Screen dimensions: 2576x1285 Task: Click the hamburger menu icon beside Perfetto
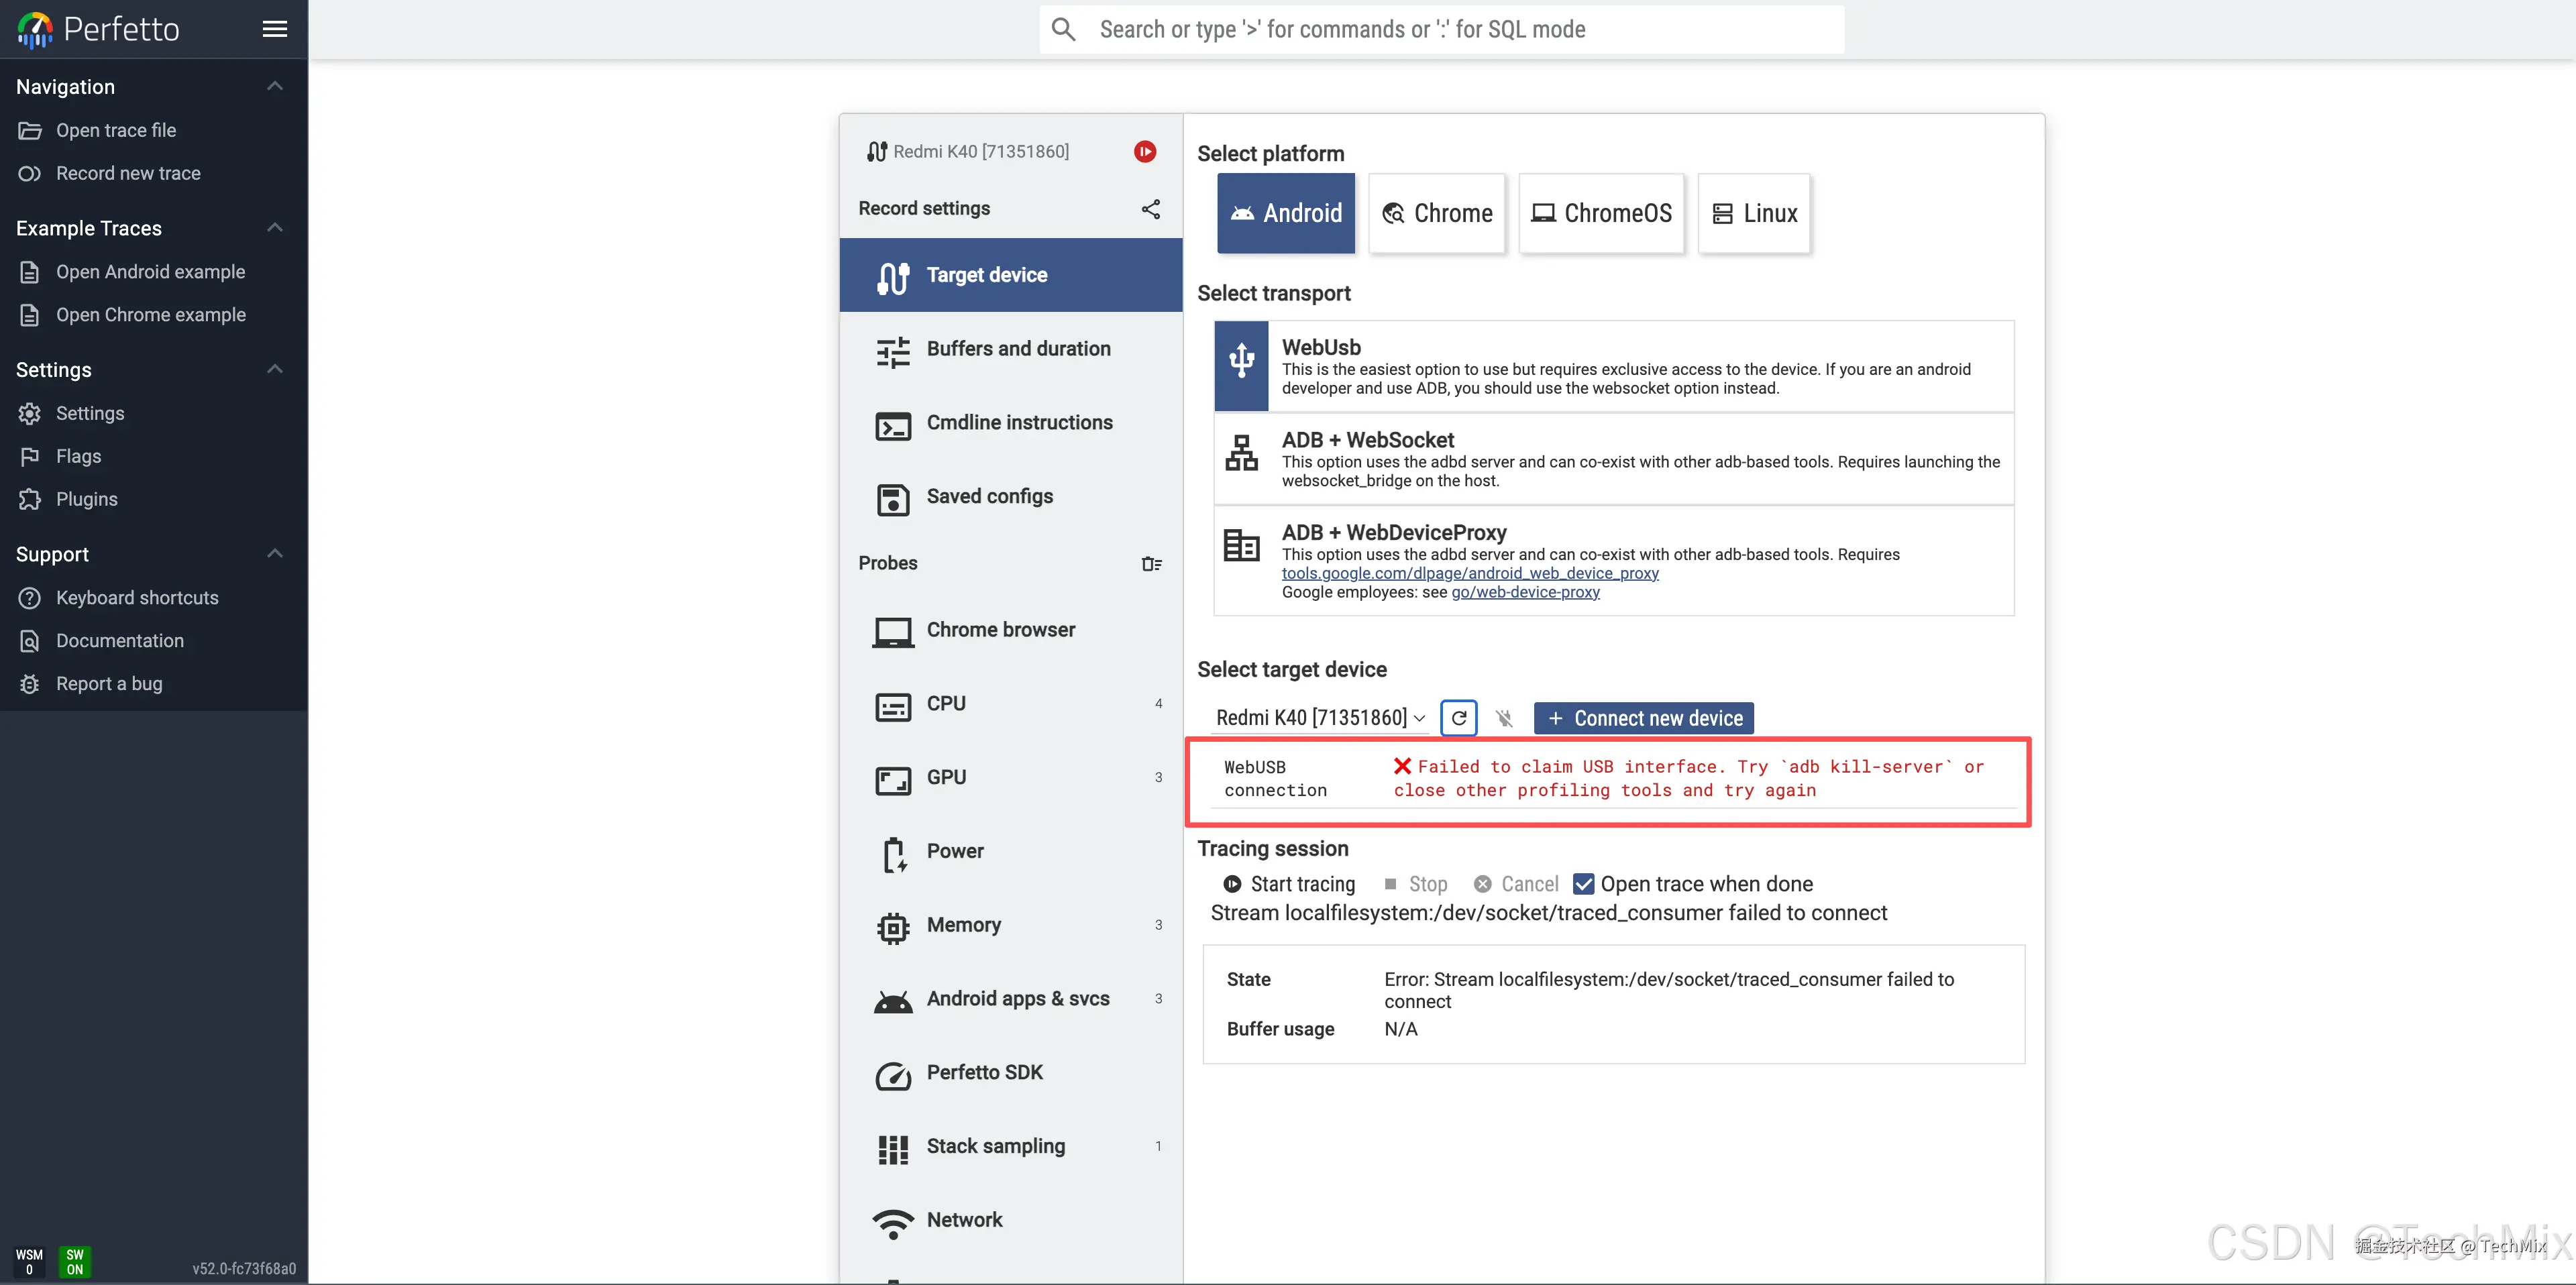click(274, 29)
